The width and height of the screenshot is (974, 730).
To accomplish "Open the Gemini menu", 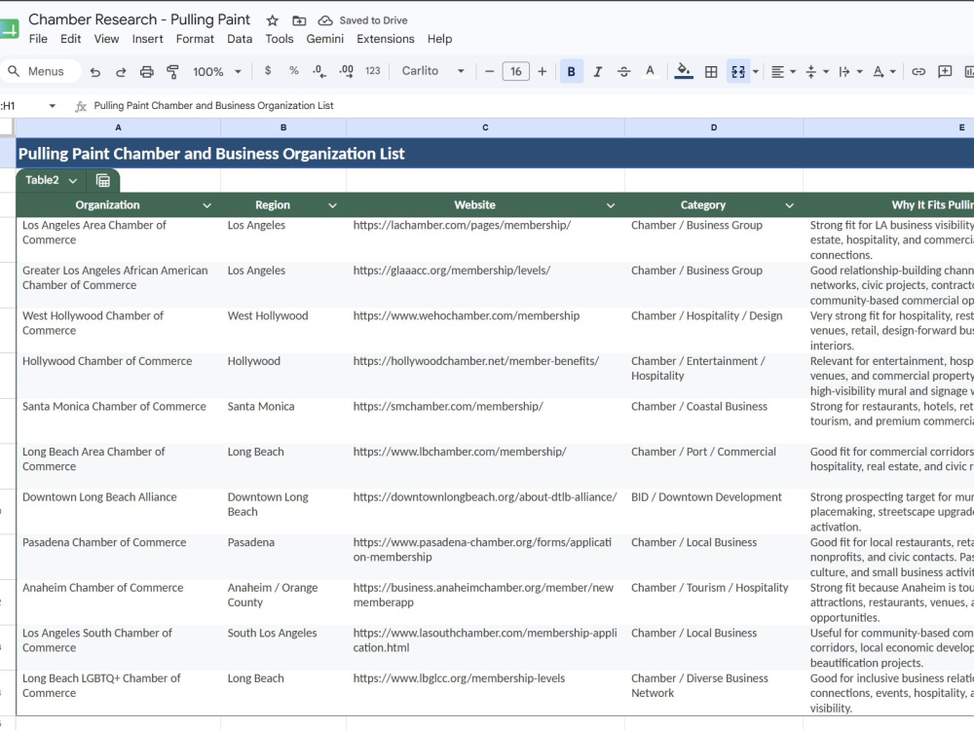I will click(x=324, y=39).
